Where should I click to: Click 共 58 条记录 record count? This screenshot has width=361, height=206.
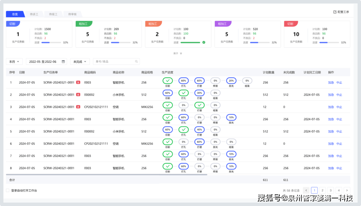[x=291, y=190]
